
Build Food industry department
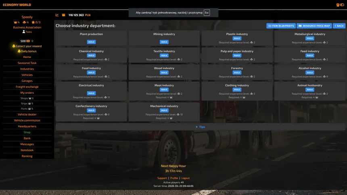click(91, 73)
